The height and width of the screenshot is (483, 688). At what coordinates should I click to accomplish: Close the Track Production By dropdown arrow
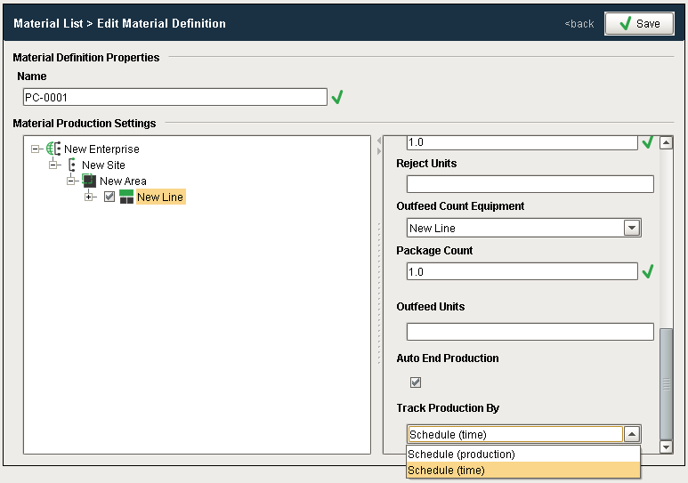tap(631, 435)
